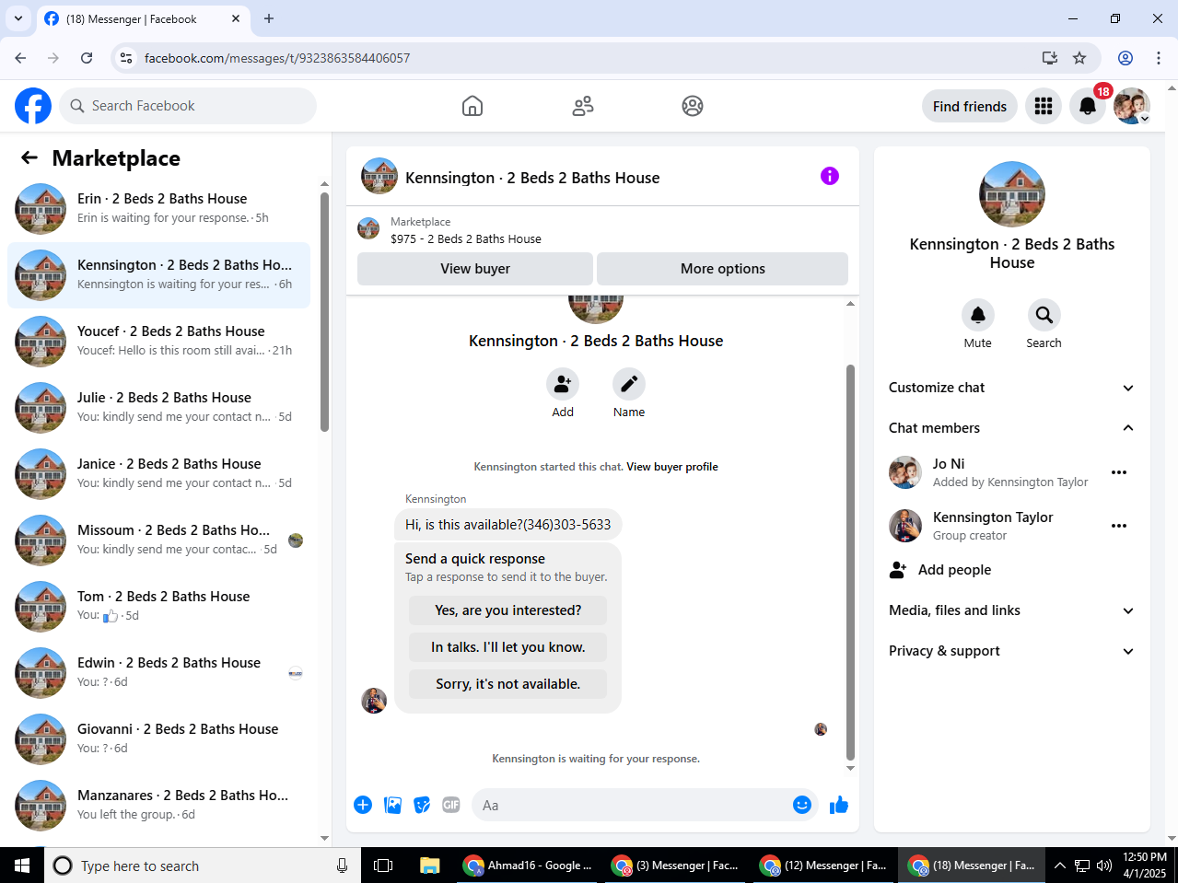Open Chrome tab search dropdown arrow

pyautogui.click(x=17, y=18)
